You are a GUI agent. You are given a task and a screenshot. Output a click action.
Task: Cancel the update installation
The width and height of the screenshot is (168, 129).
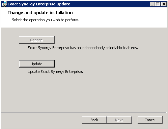click(x=150, y=120)
